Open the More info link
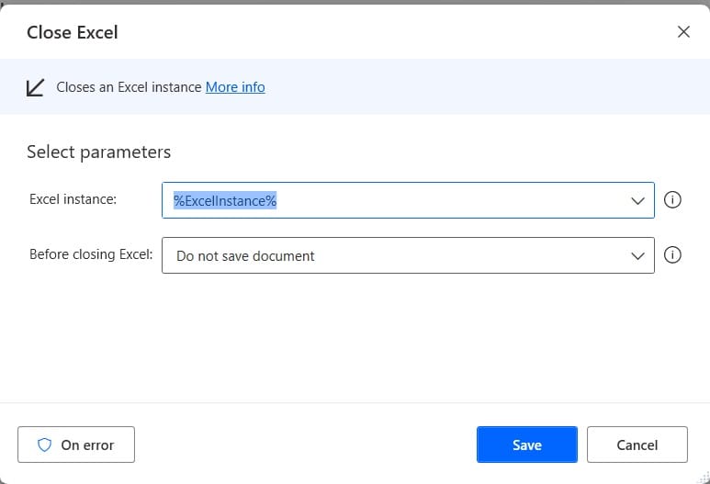 [235, 87]
